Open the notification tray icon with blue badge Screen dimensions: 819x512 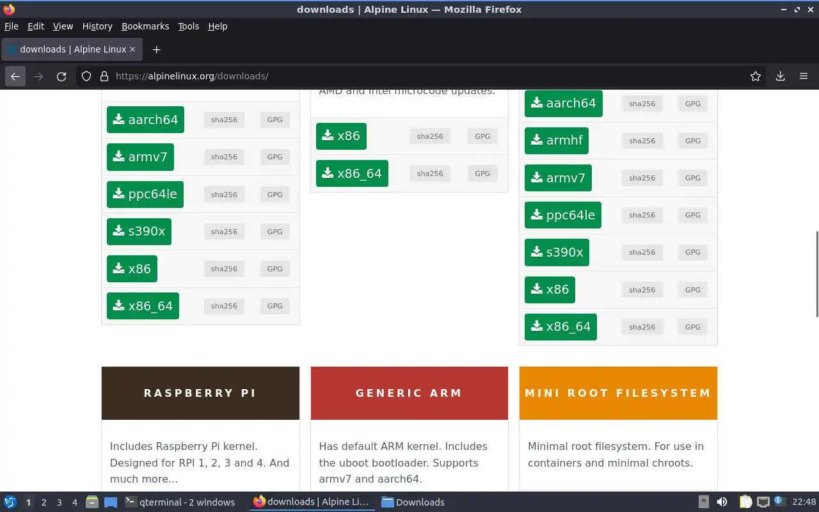click(779, 501)
